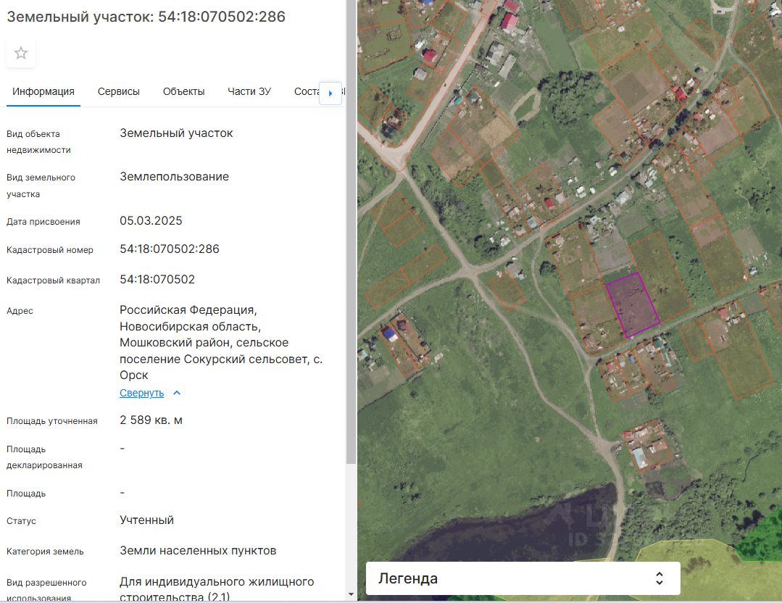
Task: Switch to the Объекты tab
Action: pos(183,92)
